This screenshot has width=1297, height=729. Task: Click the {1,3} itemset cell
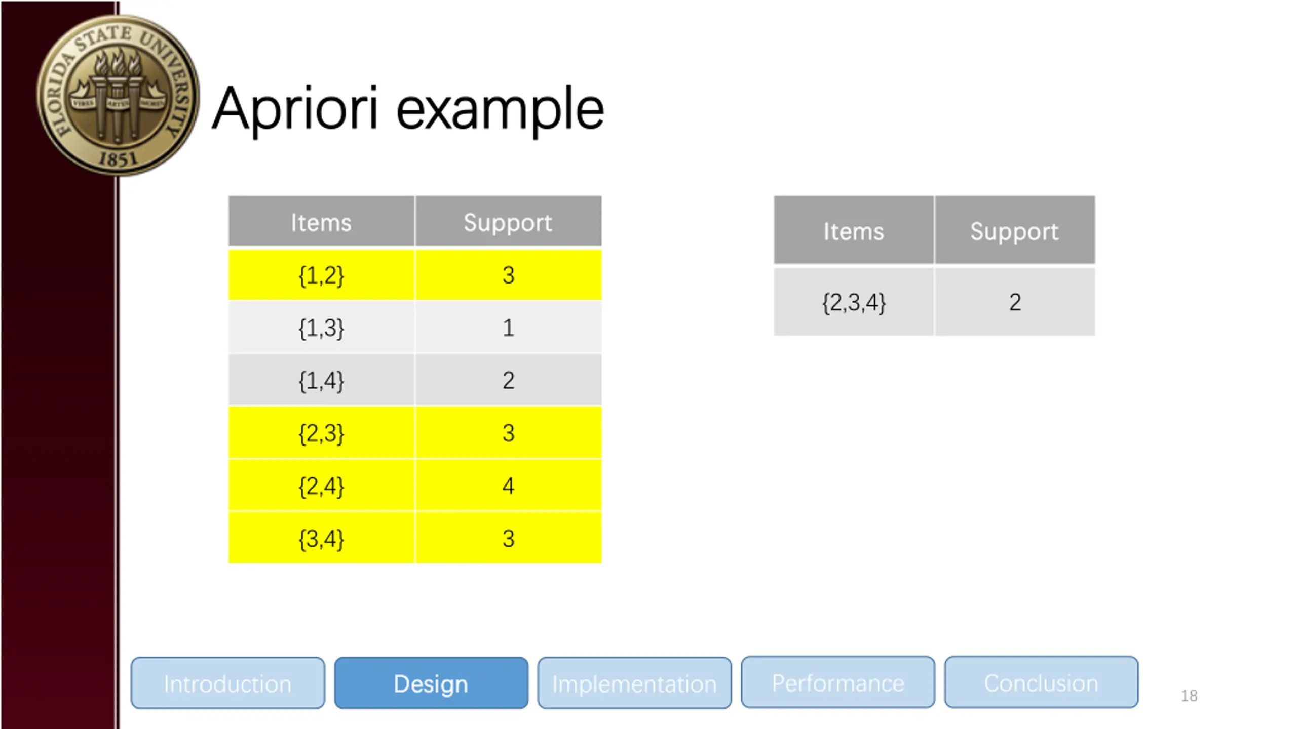pos(321,328)
